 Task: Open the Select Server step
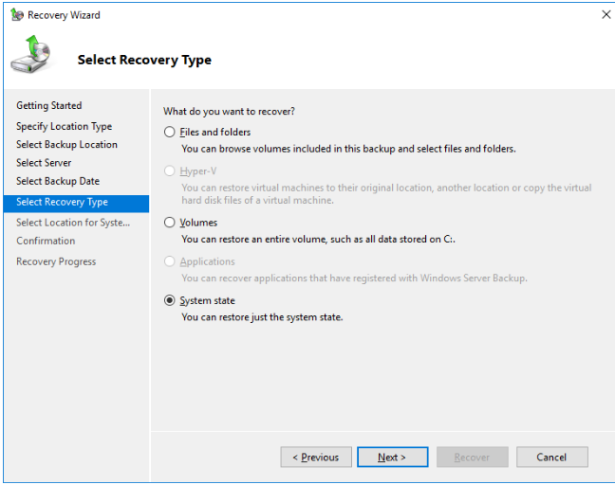(44, 163)
